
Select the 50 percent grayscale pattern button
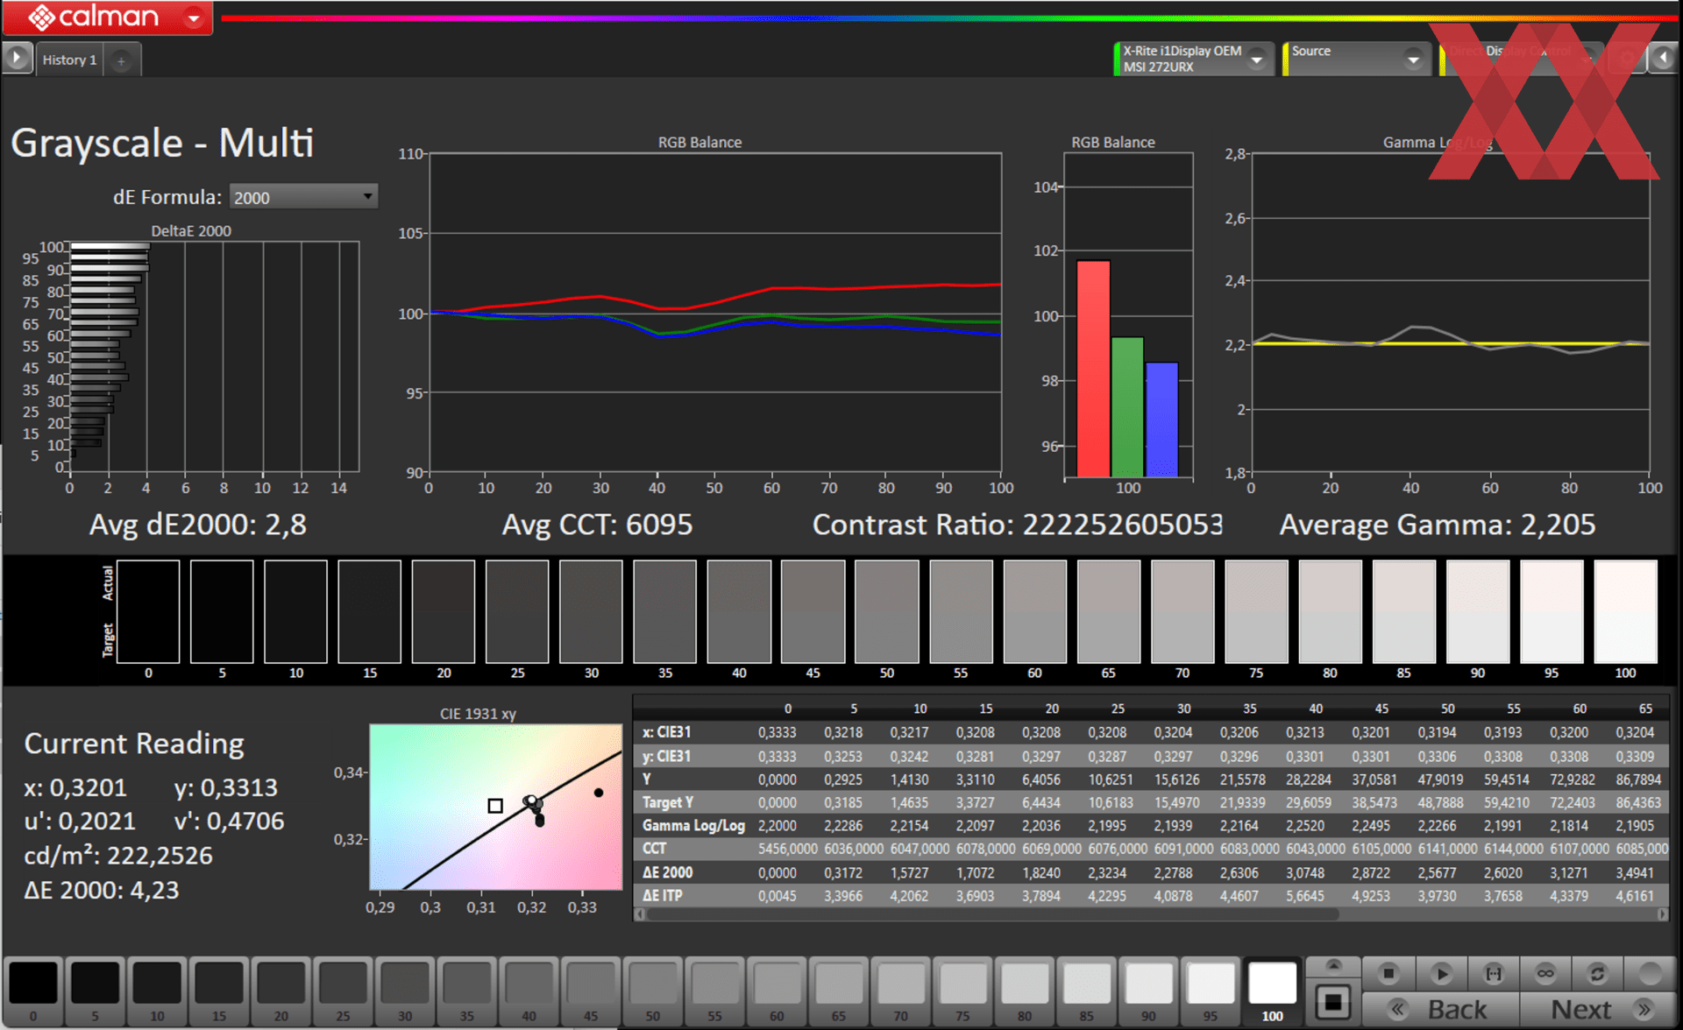click(653, 991)
